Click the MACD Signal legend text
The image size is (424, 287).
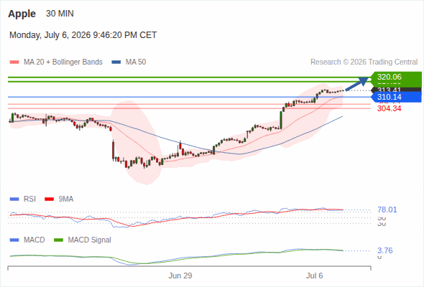pyautogui.click(x=90, y=240)
